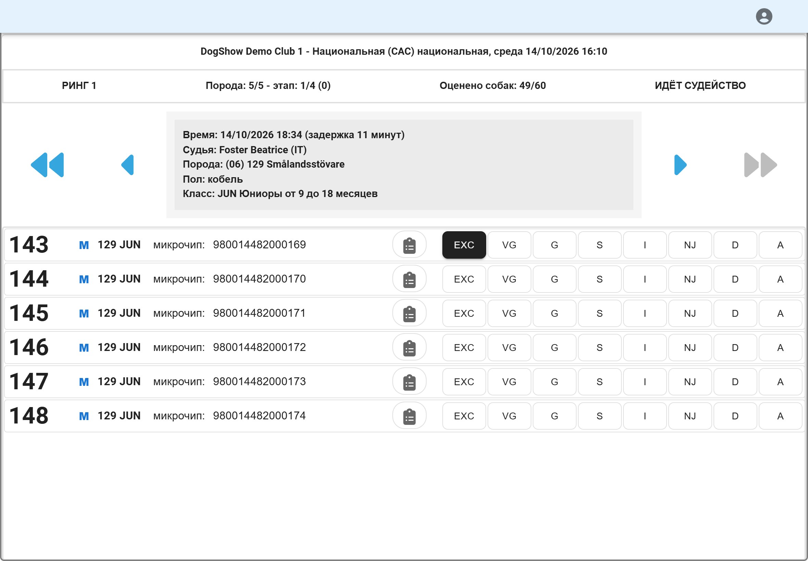Viewport: 808px width, 561px height.
Task: Select the microchip number of dog 144
Action: [x=259, y=279]
